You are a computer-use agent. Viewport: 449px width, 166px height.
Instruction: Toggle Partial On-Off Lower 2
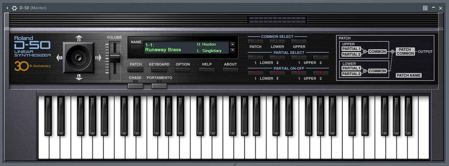point(277,73)
